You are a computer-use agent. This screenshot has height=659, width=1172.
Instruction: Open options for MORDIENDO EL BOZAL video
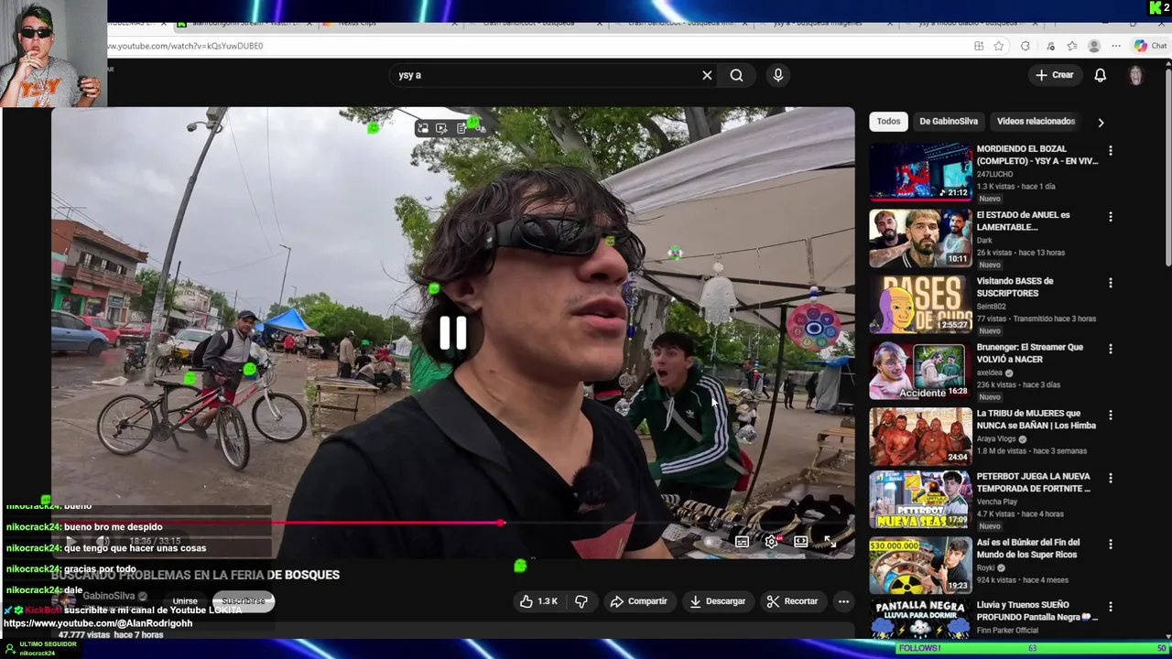(x=1111, y=150)
